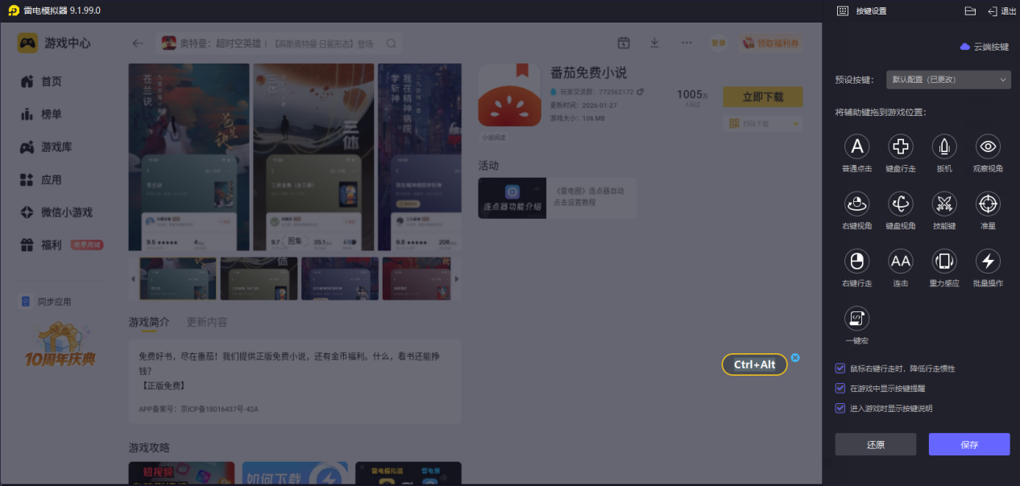Select the 键盘行走 D-pad key icon

coord(900,146)
